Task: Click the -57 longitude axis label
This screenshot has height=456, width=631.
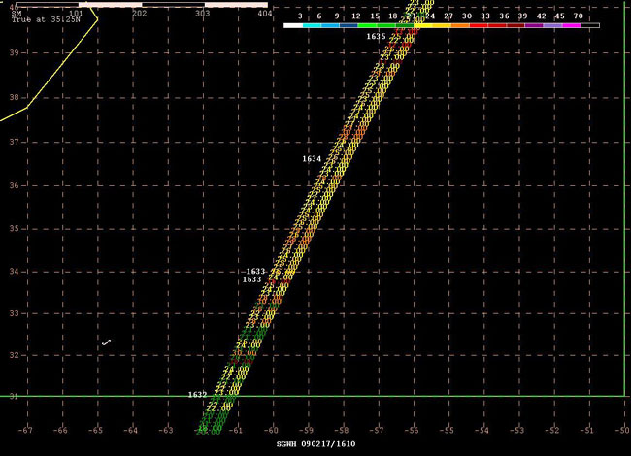Action: click(377, 430)
